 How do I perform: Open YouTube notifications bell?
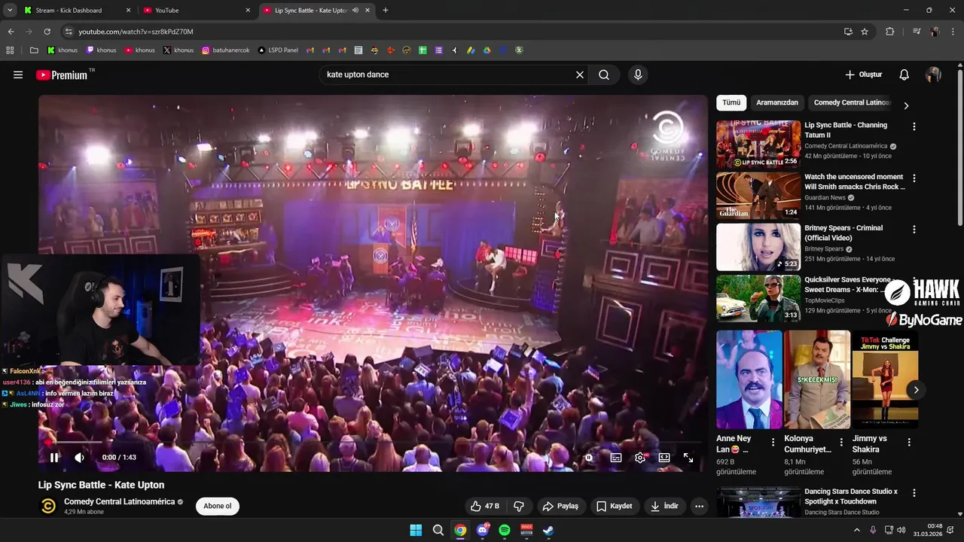[x=905, y=75]
